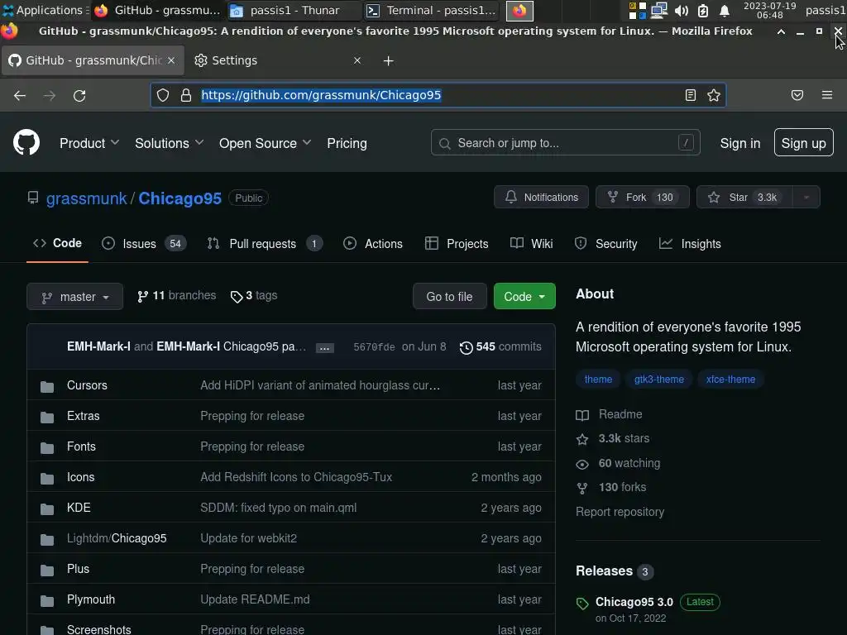Open the Firefox hamburger menu
The width and height of the screenshot is (847, 635).
pyautogui.click(x=827, y=95)
